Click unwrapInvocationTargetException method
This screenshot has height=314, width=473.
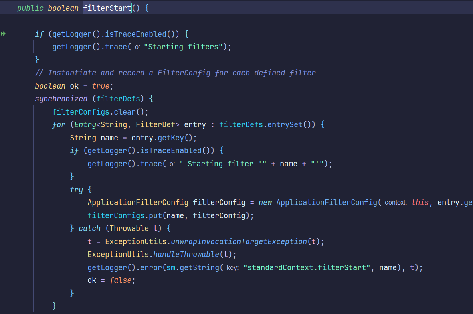click(239, 242)
